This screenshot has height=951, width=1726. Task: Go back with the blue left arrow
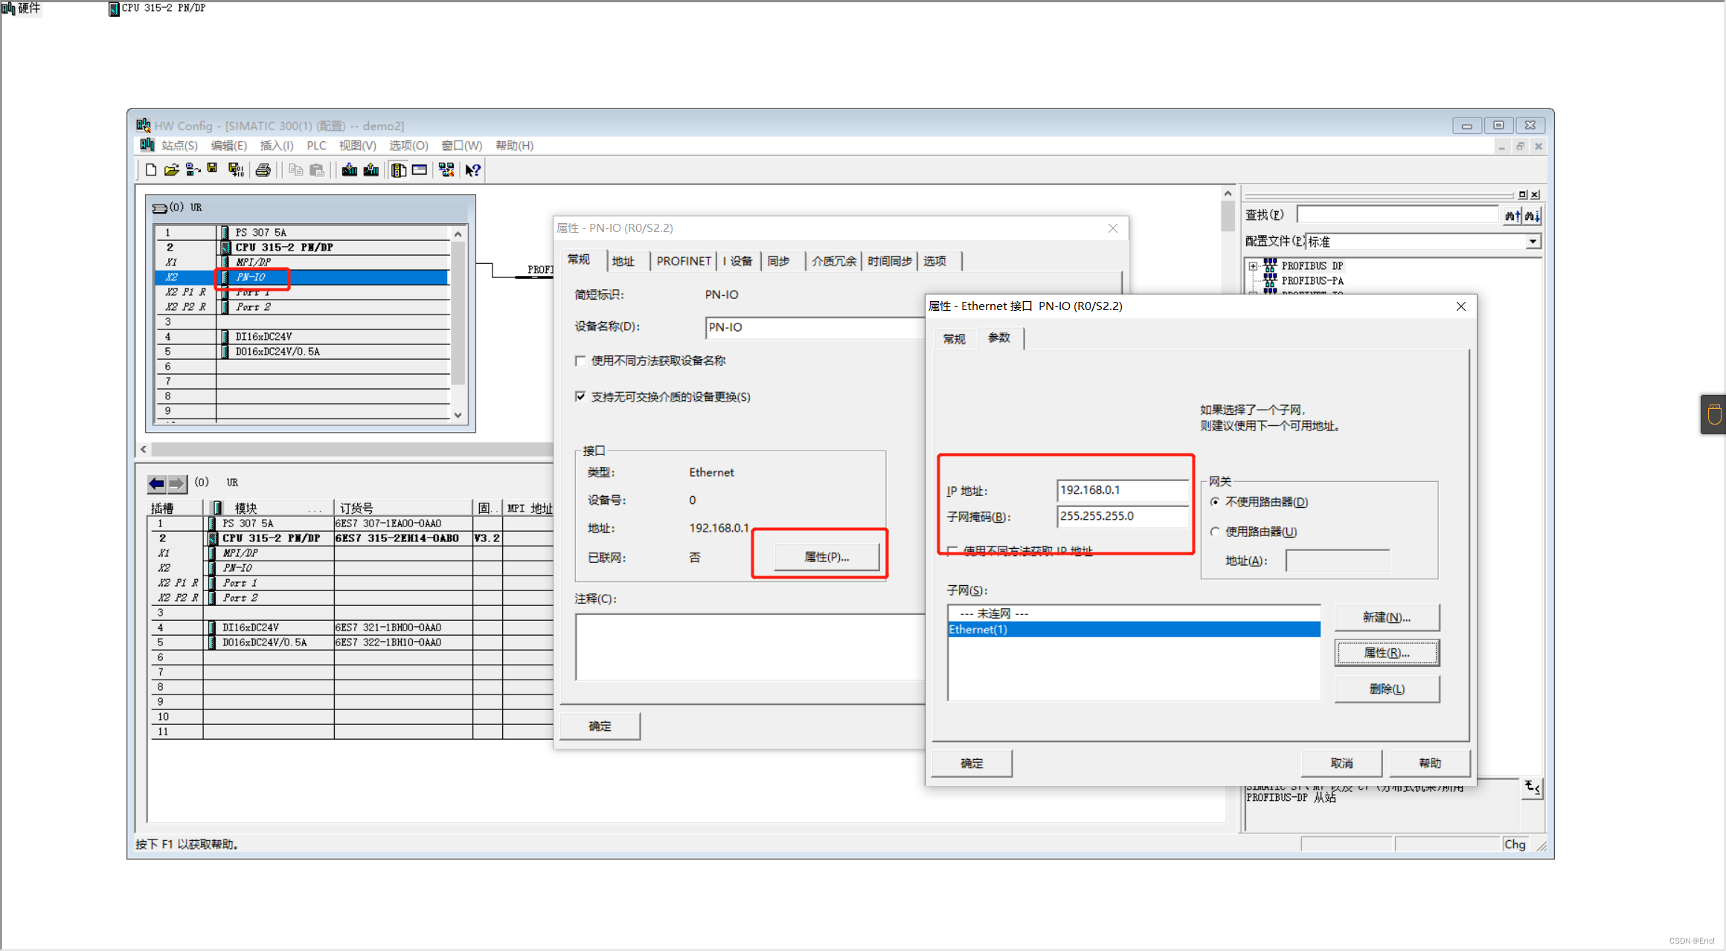point(157,483)
